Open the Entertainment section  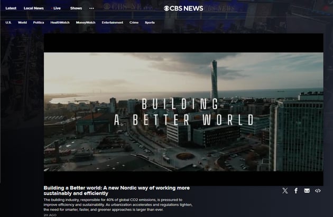pos(113,23)
